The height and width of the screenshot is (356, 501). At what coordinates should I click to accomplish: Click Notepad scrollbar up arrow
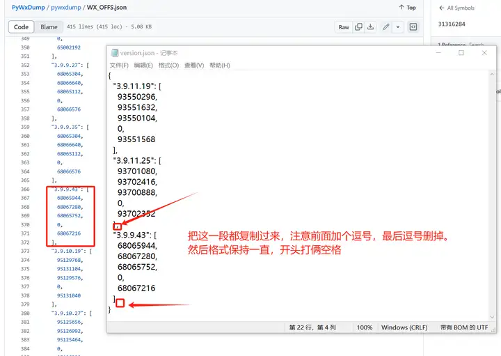pyautogui.click(x=492, y=75)
